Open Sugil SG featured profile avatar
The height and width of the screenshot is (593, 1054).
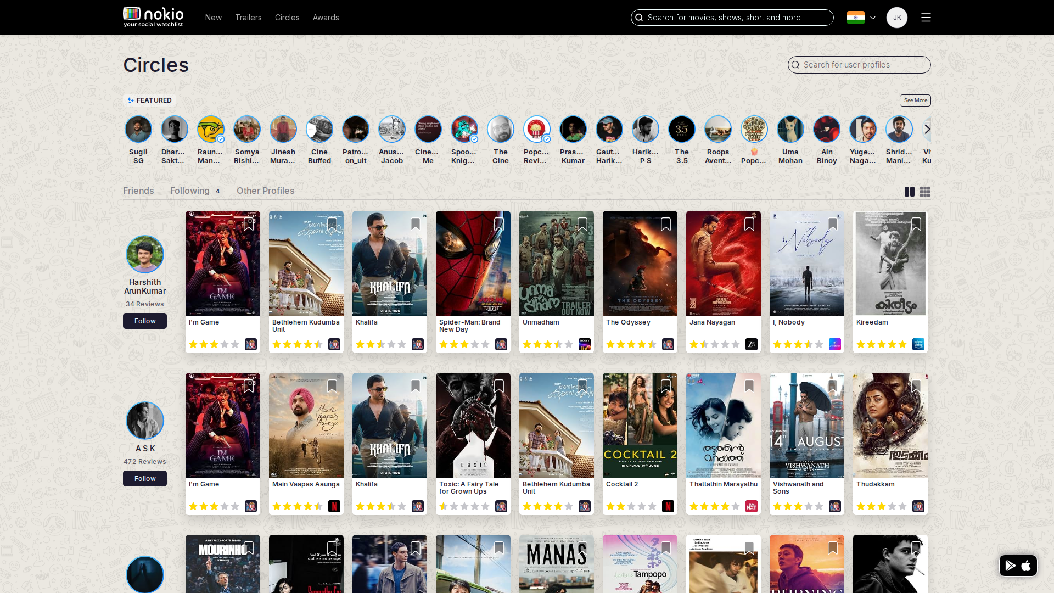click(138, 129)
